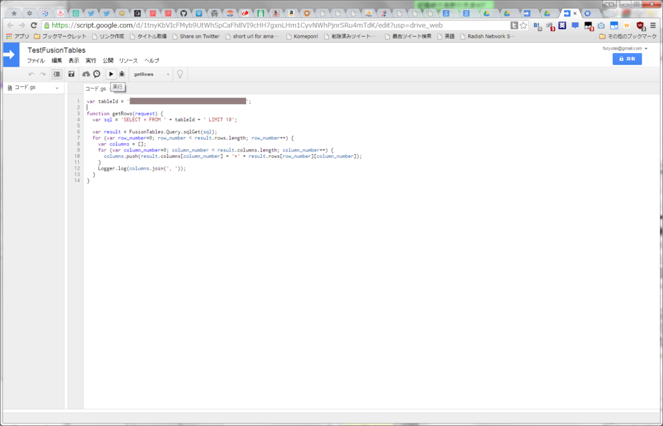Image resolution: width=663 pixels, height=426 pixels.
Task: Open the Chrome hamburger menu
Action: pyautogui.click(x=653, y=26)
